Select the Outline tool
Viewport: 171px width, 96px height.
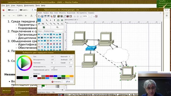[x=57, y=27]
